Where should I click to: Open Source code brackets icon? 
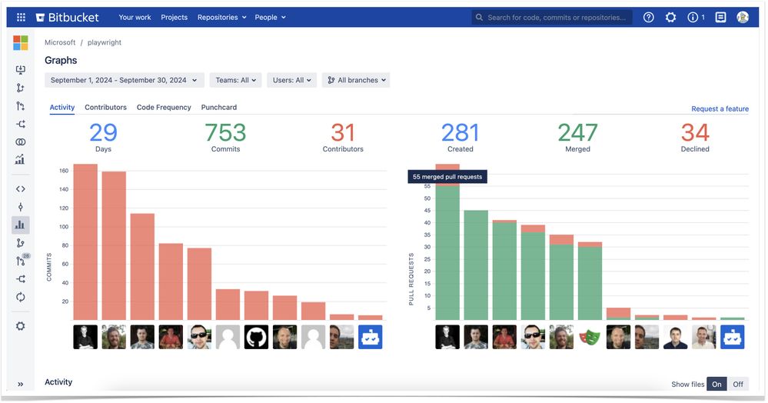pyautogui.click(x=21, y=188)
